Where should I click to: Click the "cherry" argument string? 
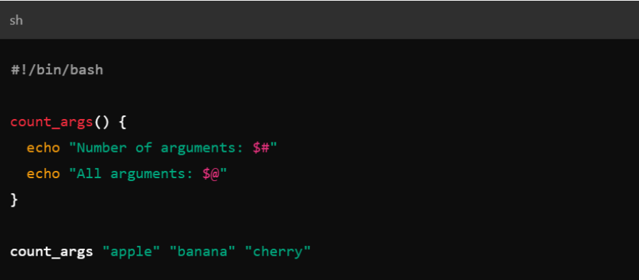[278, 252]
